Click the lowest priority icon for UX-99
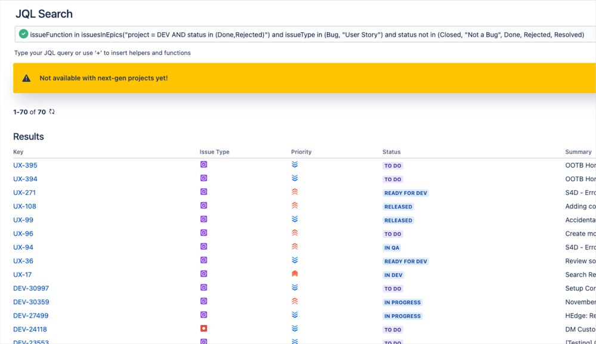The height and width of the screenshot is (344, 596). point(295,219)
